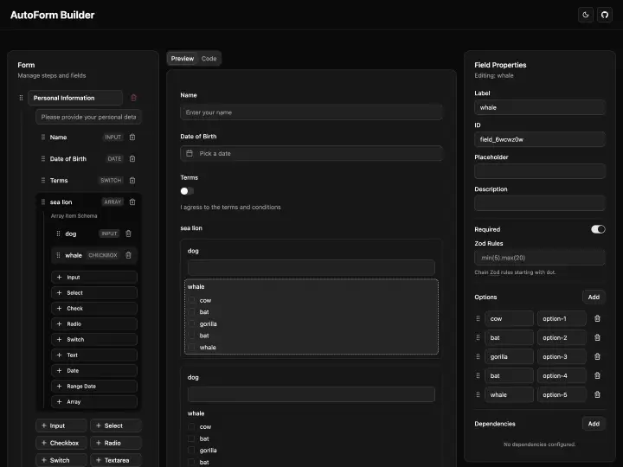
Task: Add a Select to the array schema
Action: coord(94,292)
